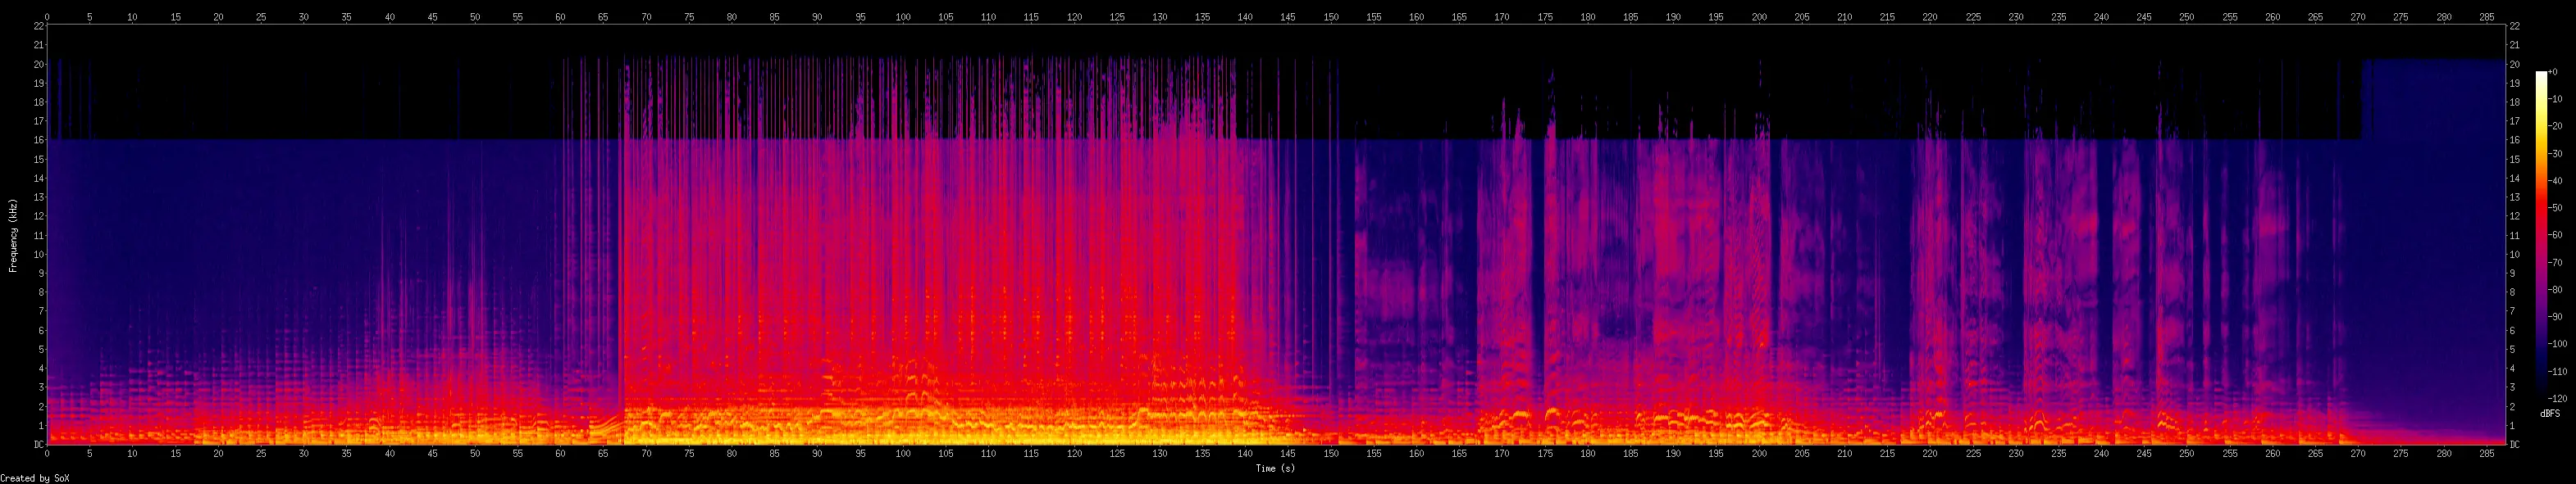Click the bright top of the dBFS color bar

pos(2541,75)
